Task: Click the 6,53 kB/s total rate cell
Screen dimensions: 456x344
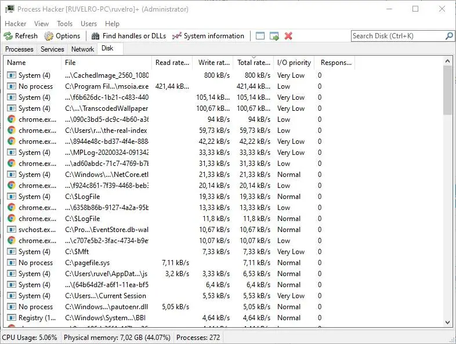Action: [x=257, y=274]
